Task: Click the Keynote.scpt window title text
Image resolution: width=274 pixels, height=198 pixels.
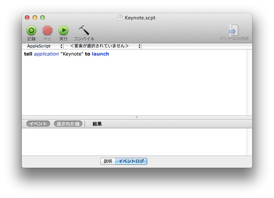Action: (x=140, y=18)
